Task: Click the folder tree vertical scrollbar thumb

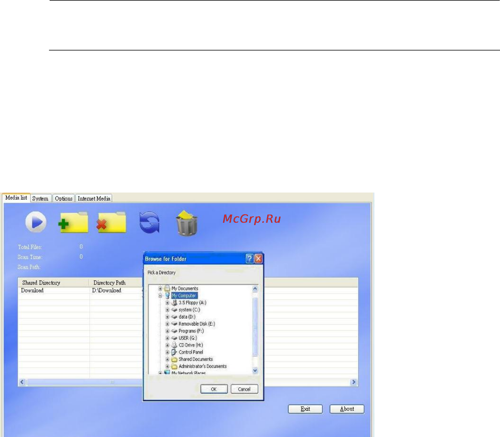Action: tap(255, 327)
